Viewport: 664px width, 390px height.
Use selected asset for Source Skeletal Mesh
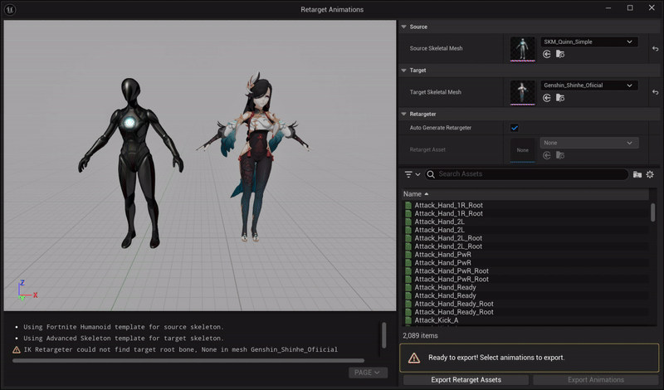547,54
